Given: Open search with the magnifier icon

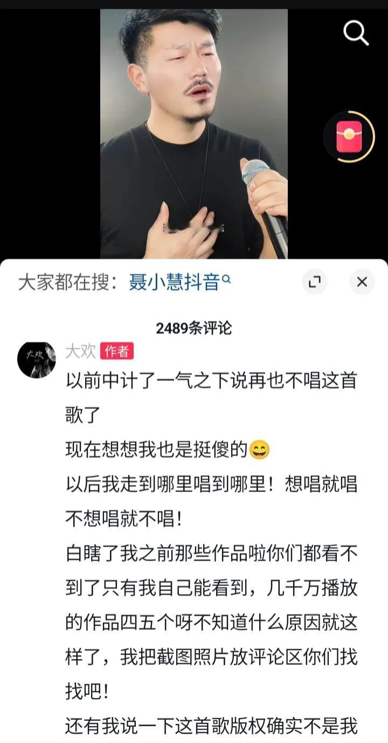Looking at the screenshot, I should click(x=356, y=33).
